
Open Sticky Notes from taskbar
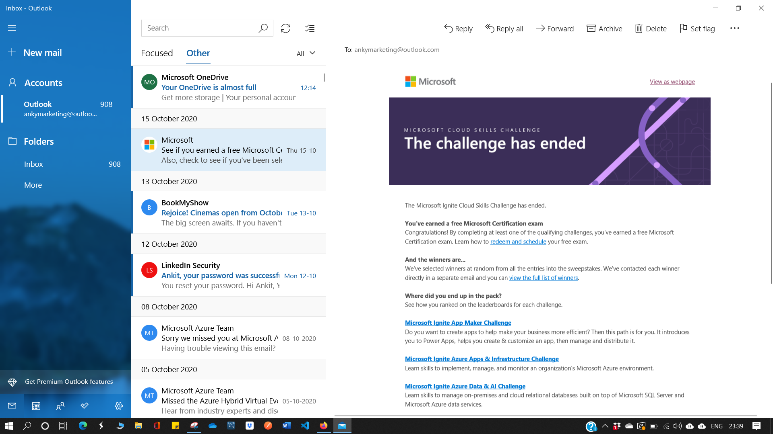click(175, 426)
